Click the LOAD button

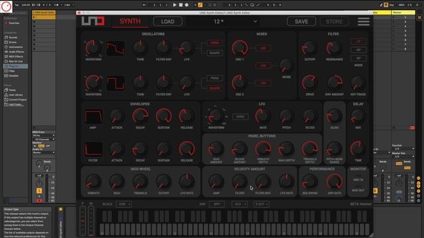(x=168, y=21)
